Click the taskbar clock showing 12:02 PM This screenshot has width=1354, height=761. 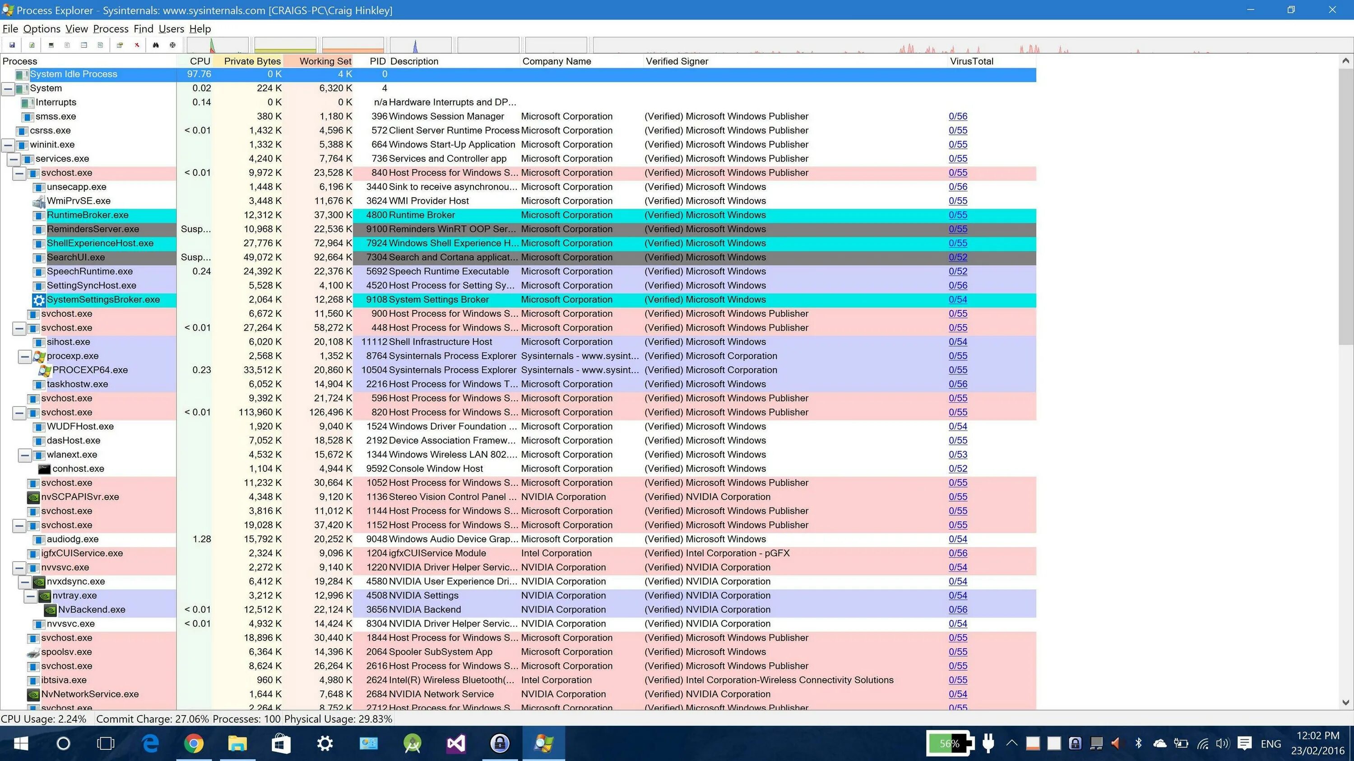tap(1317, 743)
